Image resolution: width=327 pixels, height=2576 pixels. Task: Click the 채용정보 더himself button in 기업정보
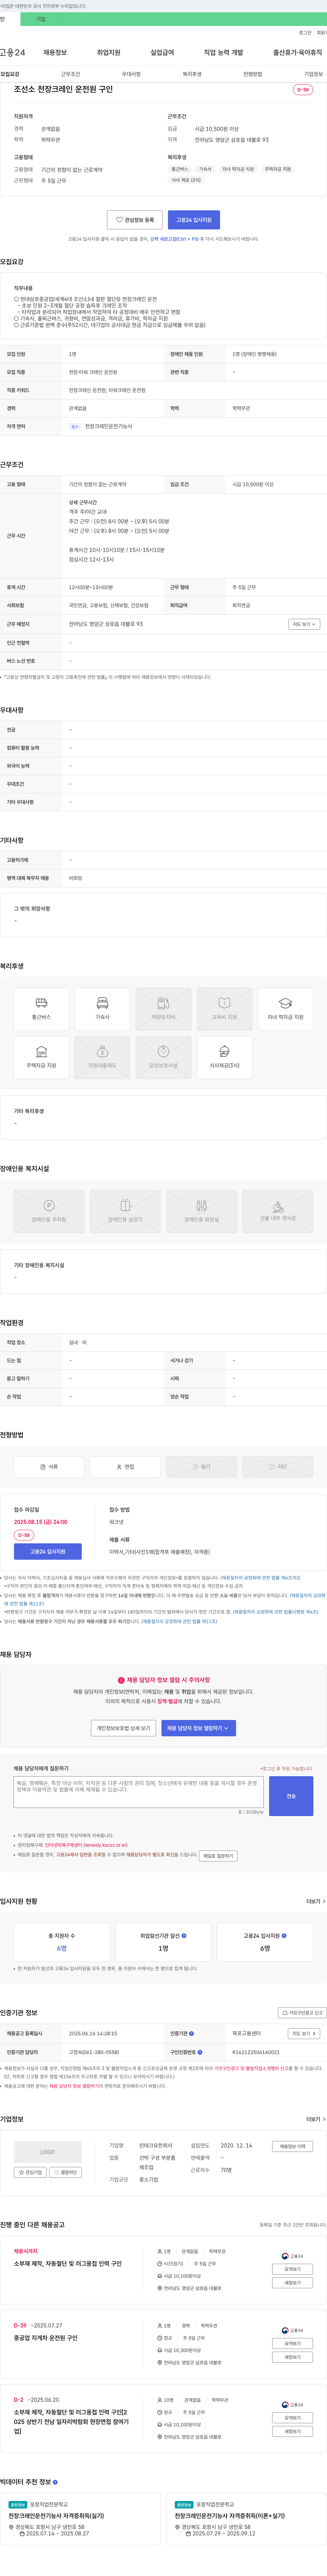pos(293,2146)
